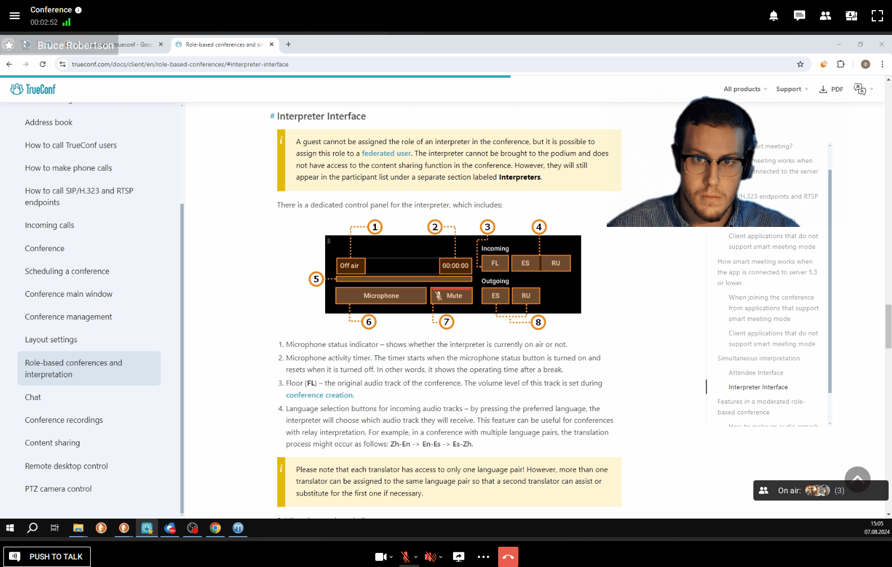Show the participants list
892x567 pixels.
tap(825, 16)
